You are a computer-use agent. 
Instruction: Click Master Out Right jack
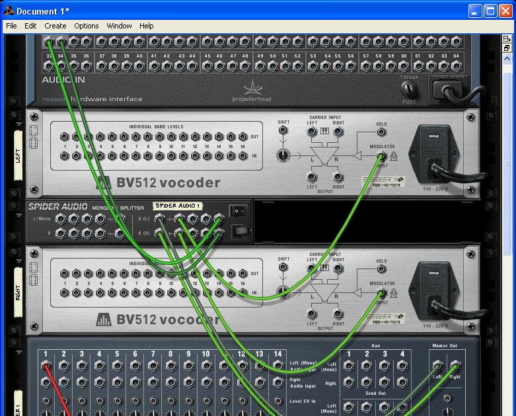coord(455,366)
